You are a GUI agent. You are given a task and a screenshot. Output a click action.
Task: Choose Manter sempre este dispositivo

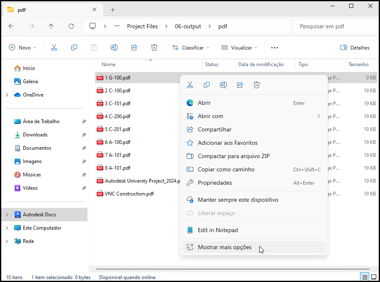(254, 200)
